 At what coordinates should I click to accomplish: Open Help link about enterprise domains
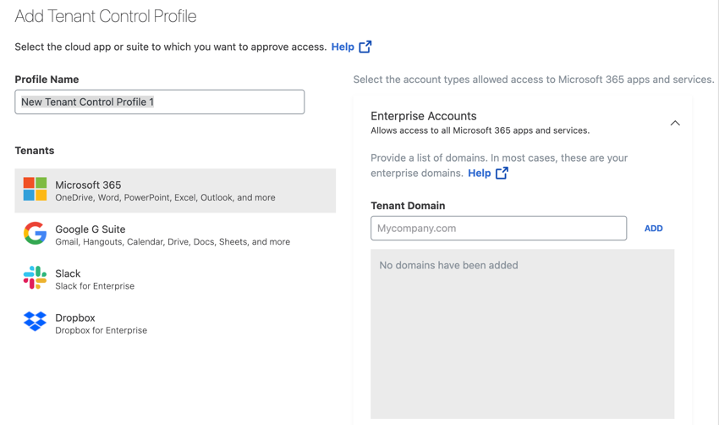click(x=479, y=173)
